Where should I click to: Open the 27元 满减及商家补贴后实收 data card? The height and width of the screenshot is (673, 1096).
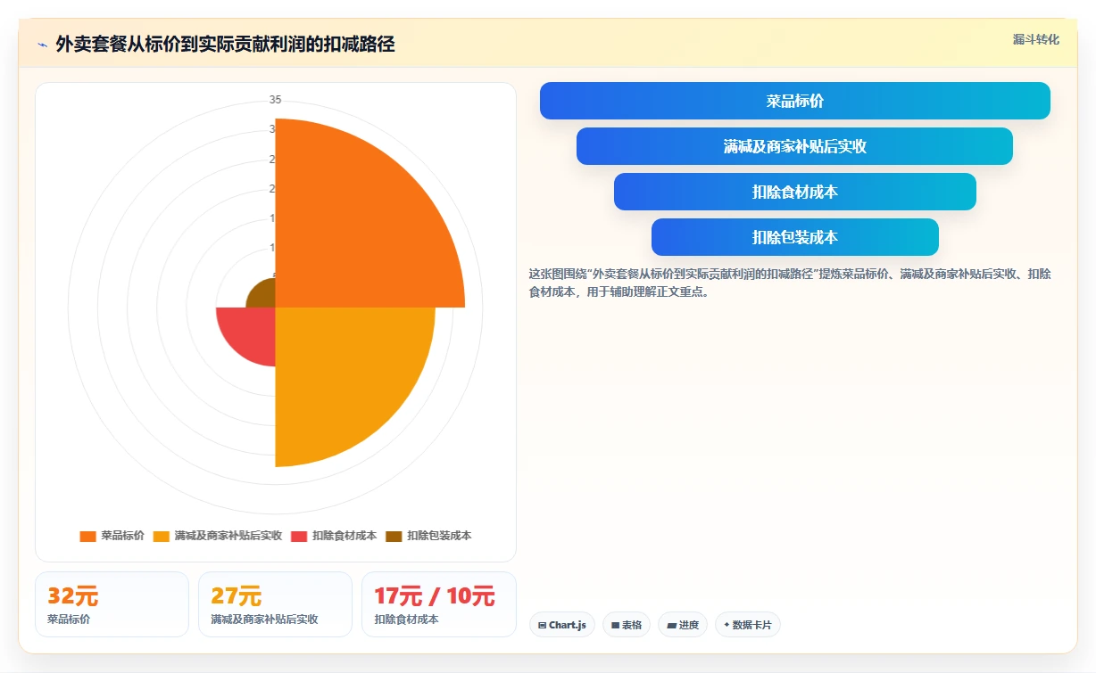(x=275, y=604)
